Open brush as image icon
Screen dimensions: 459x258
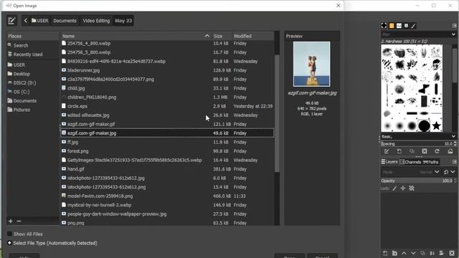[450, 151]
